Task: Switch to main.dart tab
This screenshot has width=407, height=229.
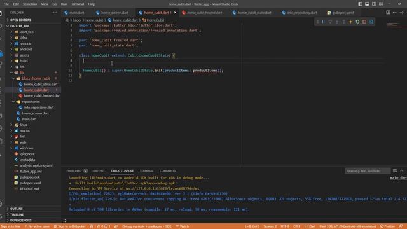Action: coord(76,13)
